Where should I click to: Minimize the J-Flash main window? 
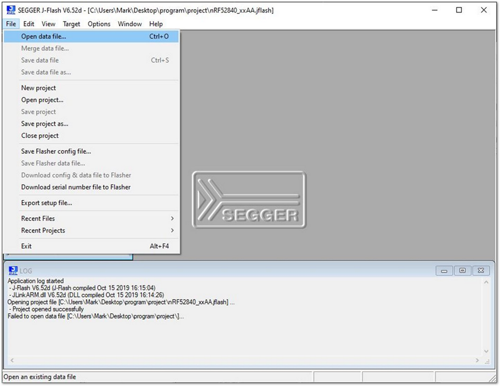434,10
